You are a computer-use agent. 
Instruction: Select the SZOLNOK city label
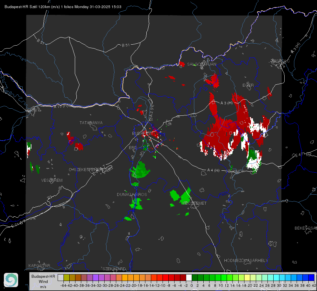pyautogui.click(x=235, y=171)
